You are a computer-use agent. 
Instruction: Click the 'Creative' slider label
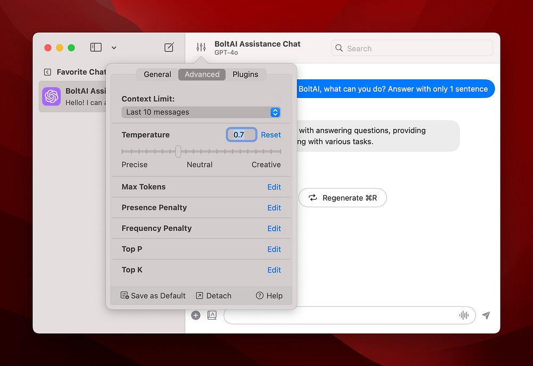pyautogui.click(x=266, y=165)
